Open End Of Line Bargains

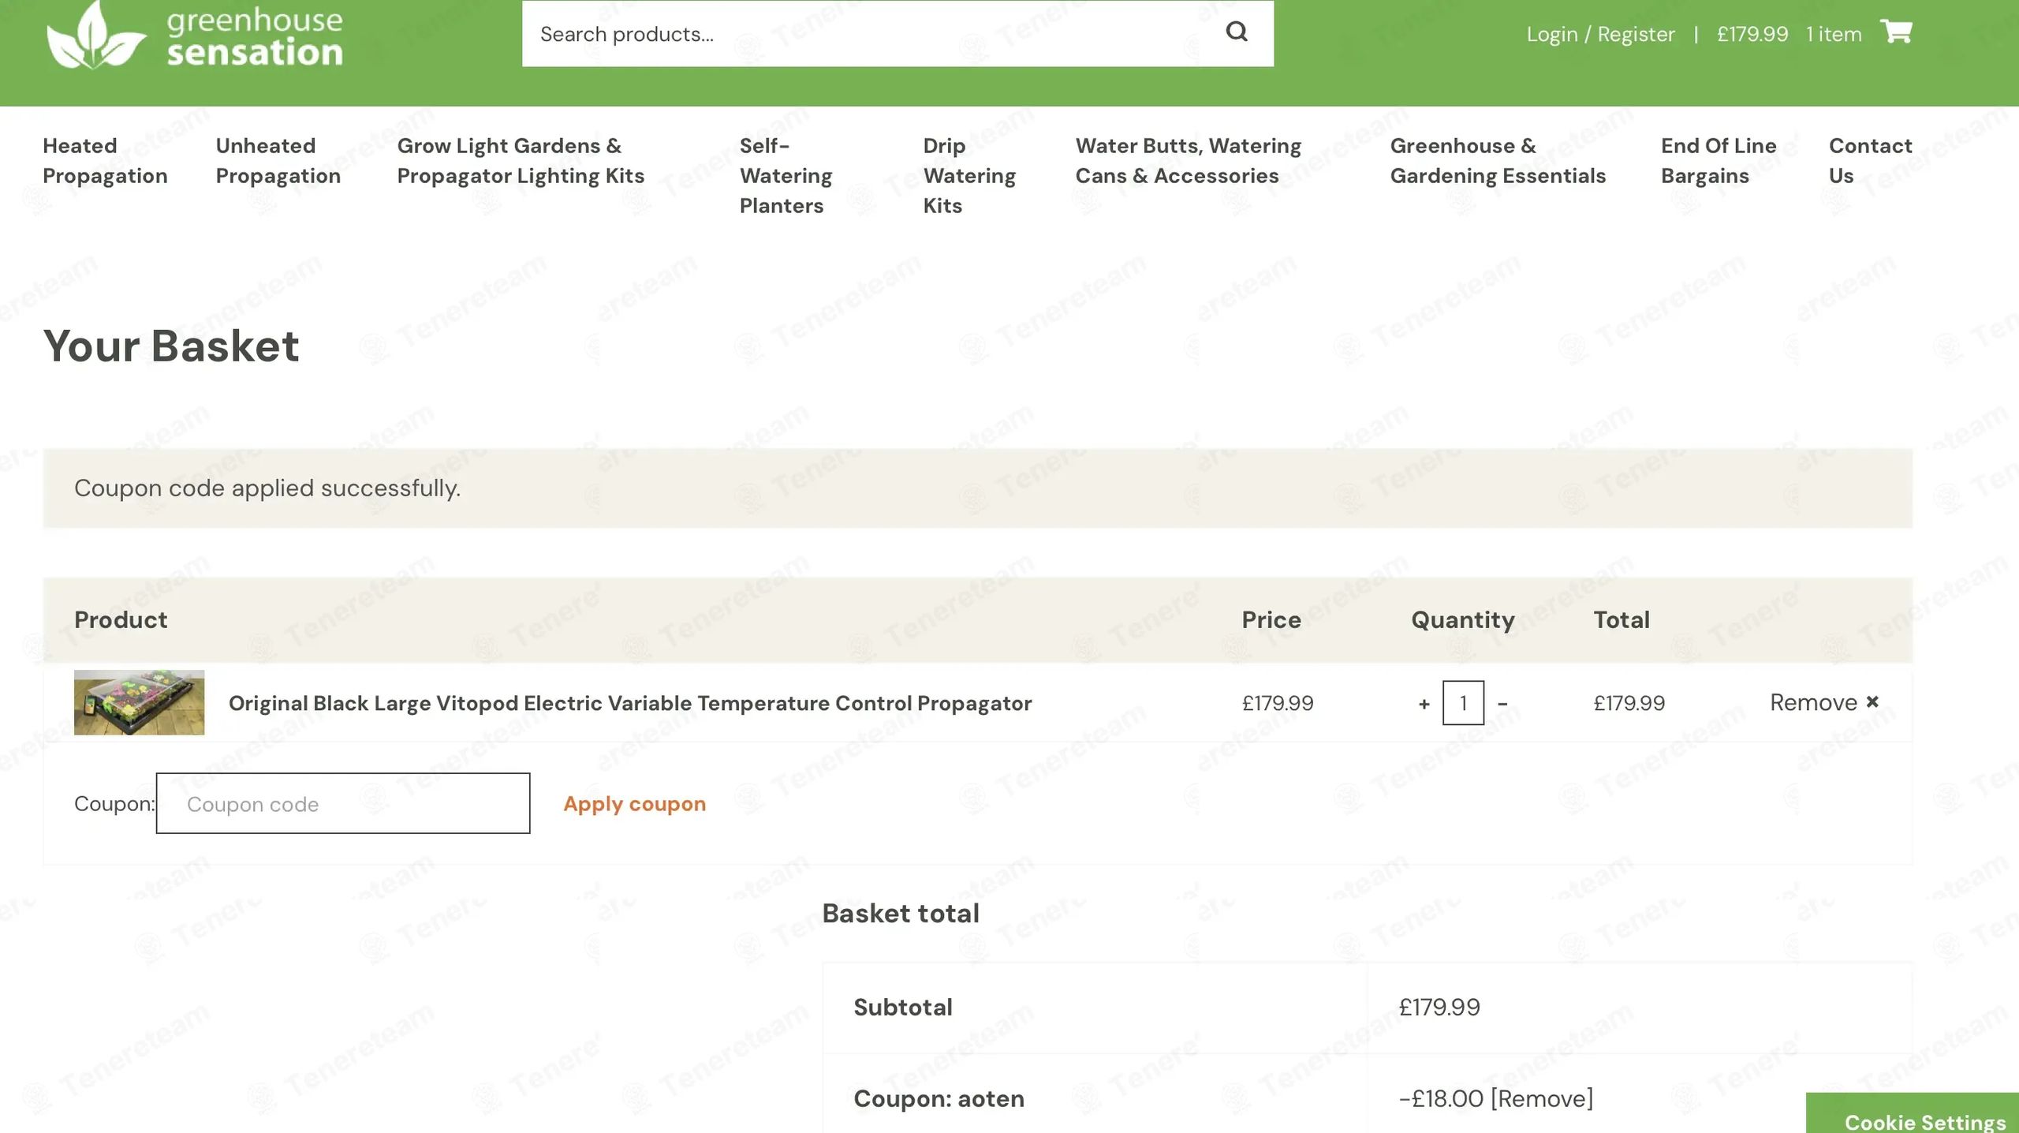1719,160
